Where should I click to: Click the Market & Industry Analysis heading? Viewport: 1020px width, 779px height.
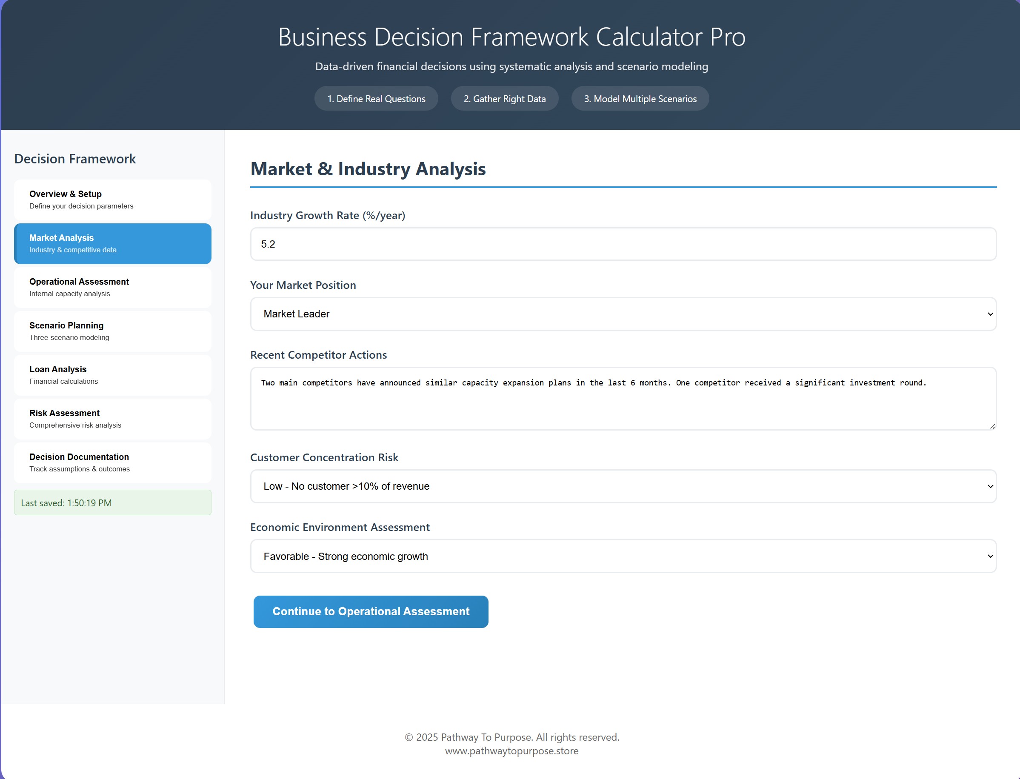pos(368,169)
